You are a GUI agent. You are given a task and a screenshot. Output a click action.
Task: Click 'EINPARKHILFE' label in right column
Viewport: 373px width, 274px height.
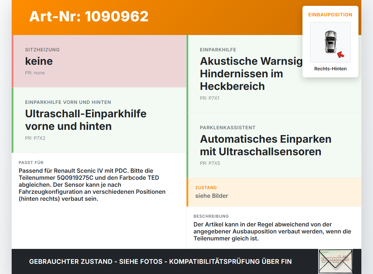pyautogui.click(x=218, y=50)
